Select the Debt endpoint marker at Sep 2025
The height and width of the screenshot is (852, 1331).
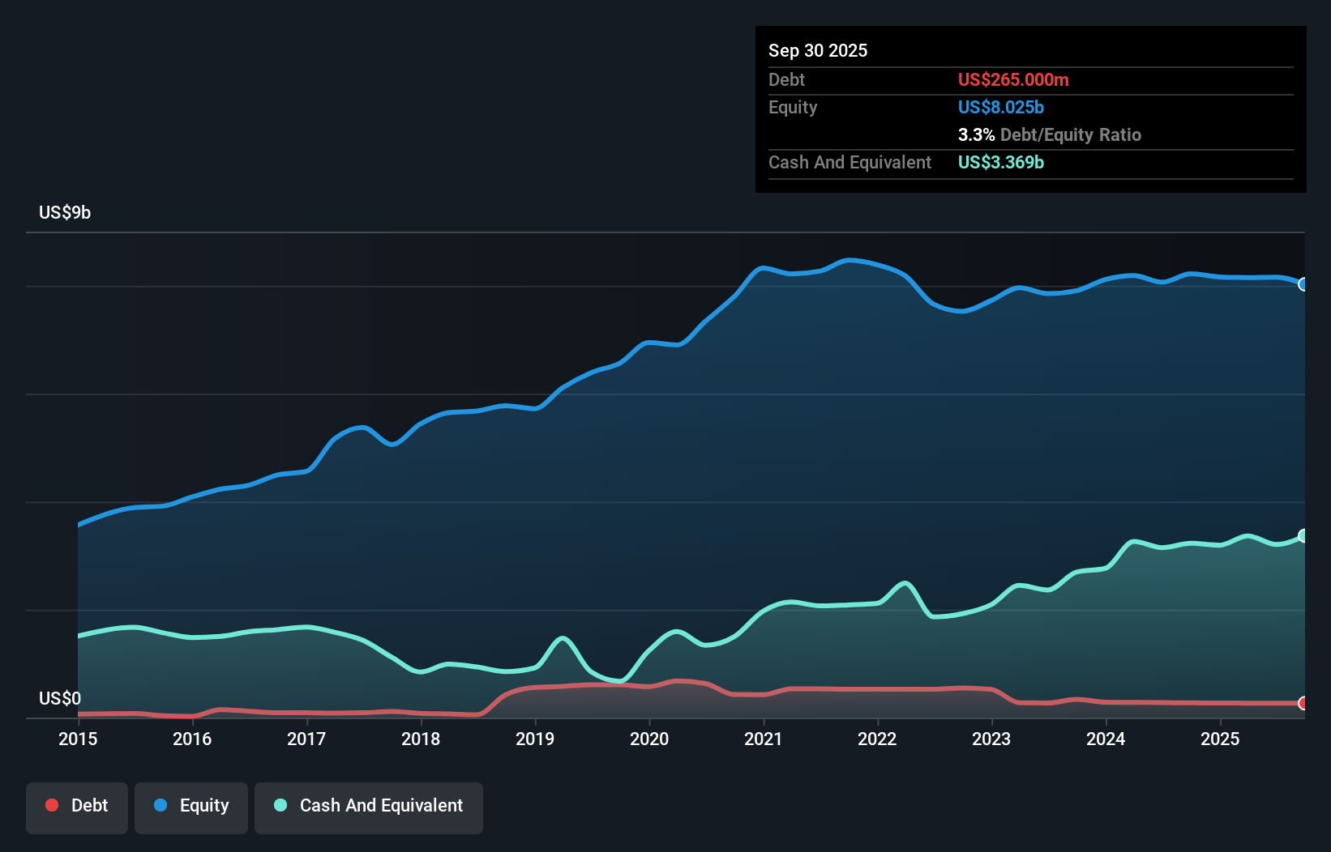[x=1303, y=703]
